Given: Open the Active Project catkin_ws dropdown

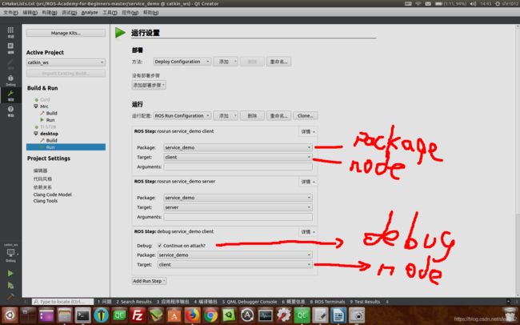Looking at the screenshot, I should (66, 62).
